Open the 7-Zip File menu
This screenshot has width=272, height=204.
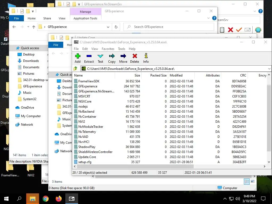(76, 49)
